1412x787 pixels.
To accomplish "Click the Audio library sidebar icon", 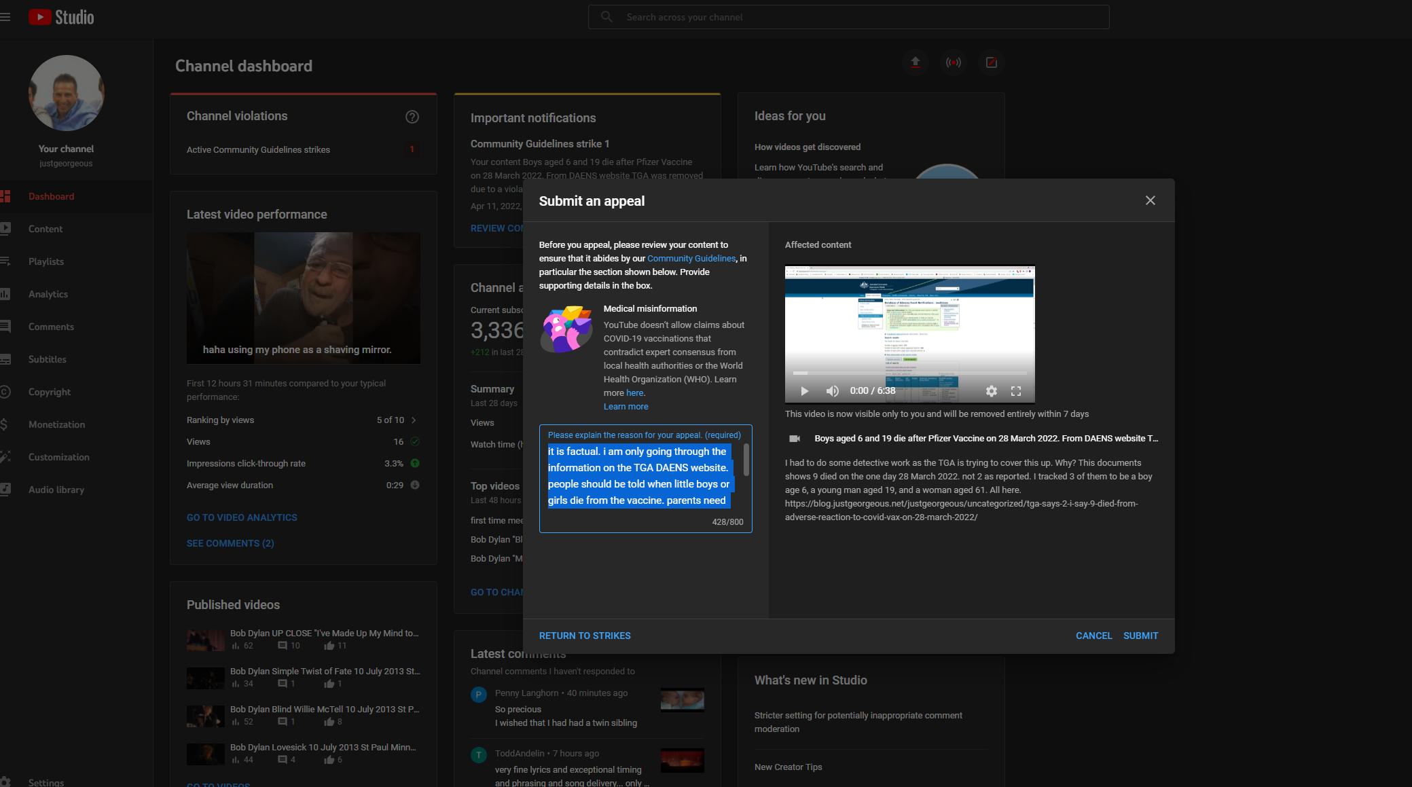I will click(x=5, y=490).
